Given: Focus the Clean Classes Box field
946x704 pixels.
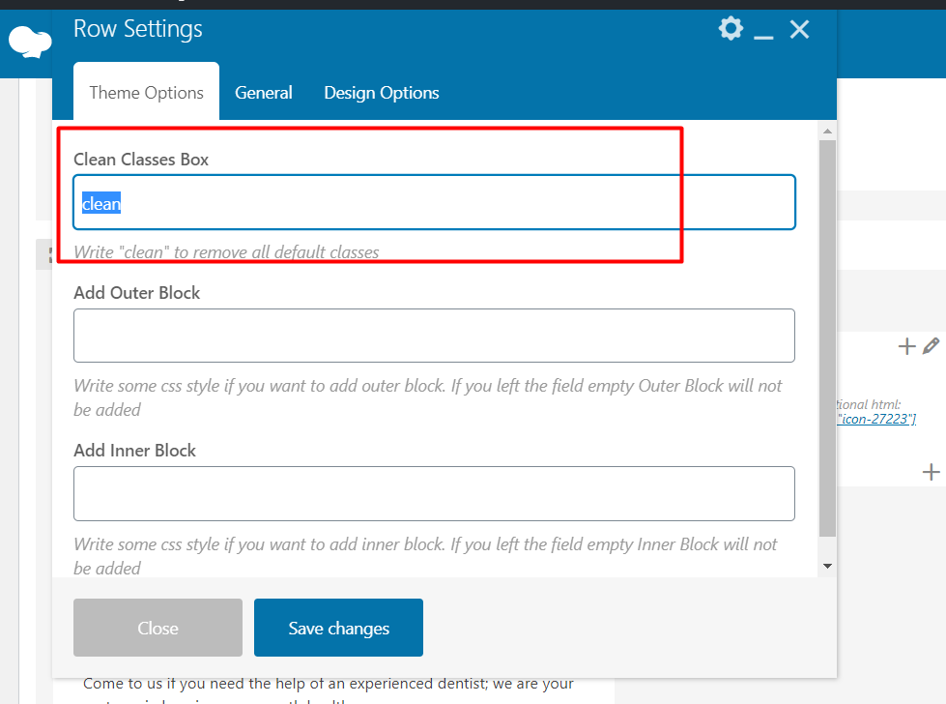Looking at the screenshot, I should (434, 203).
